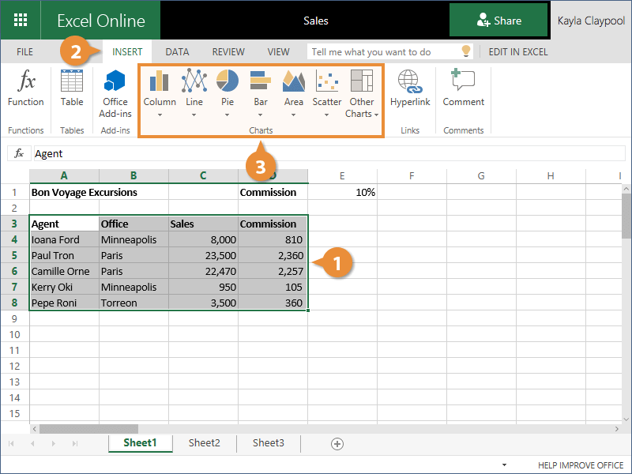Click the Column chart icon
632x474 pixels.
coord(160,81)
